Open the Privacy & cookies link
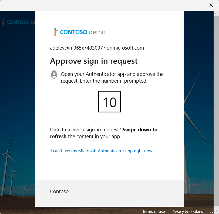Screen dimensions: 219x214 pyautogui.click(x=187, y=212)
